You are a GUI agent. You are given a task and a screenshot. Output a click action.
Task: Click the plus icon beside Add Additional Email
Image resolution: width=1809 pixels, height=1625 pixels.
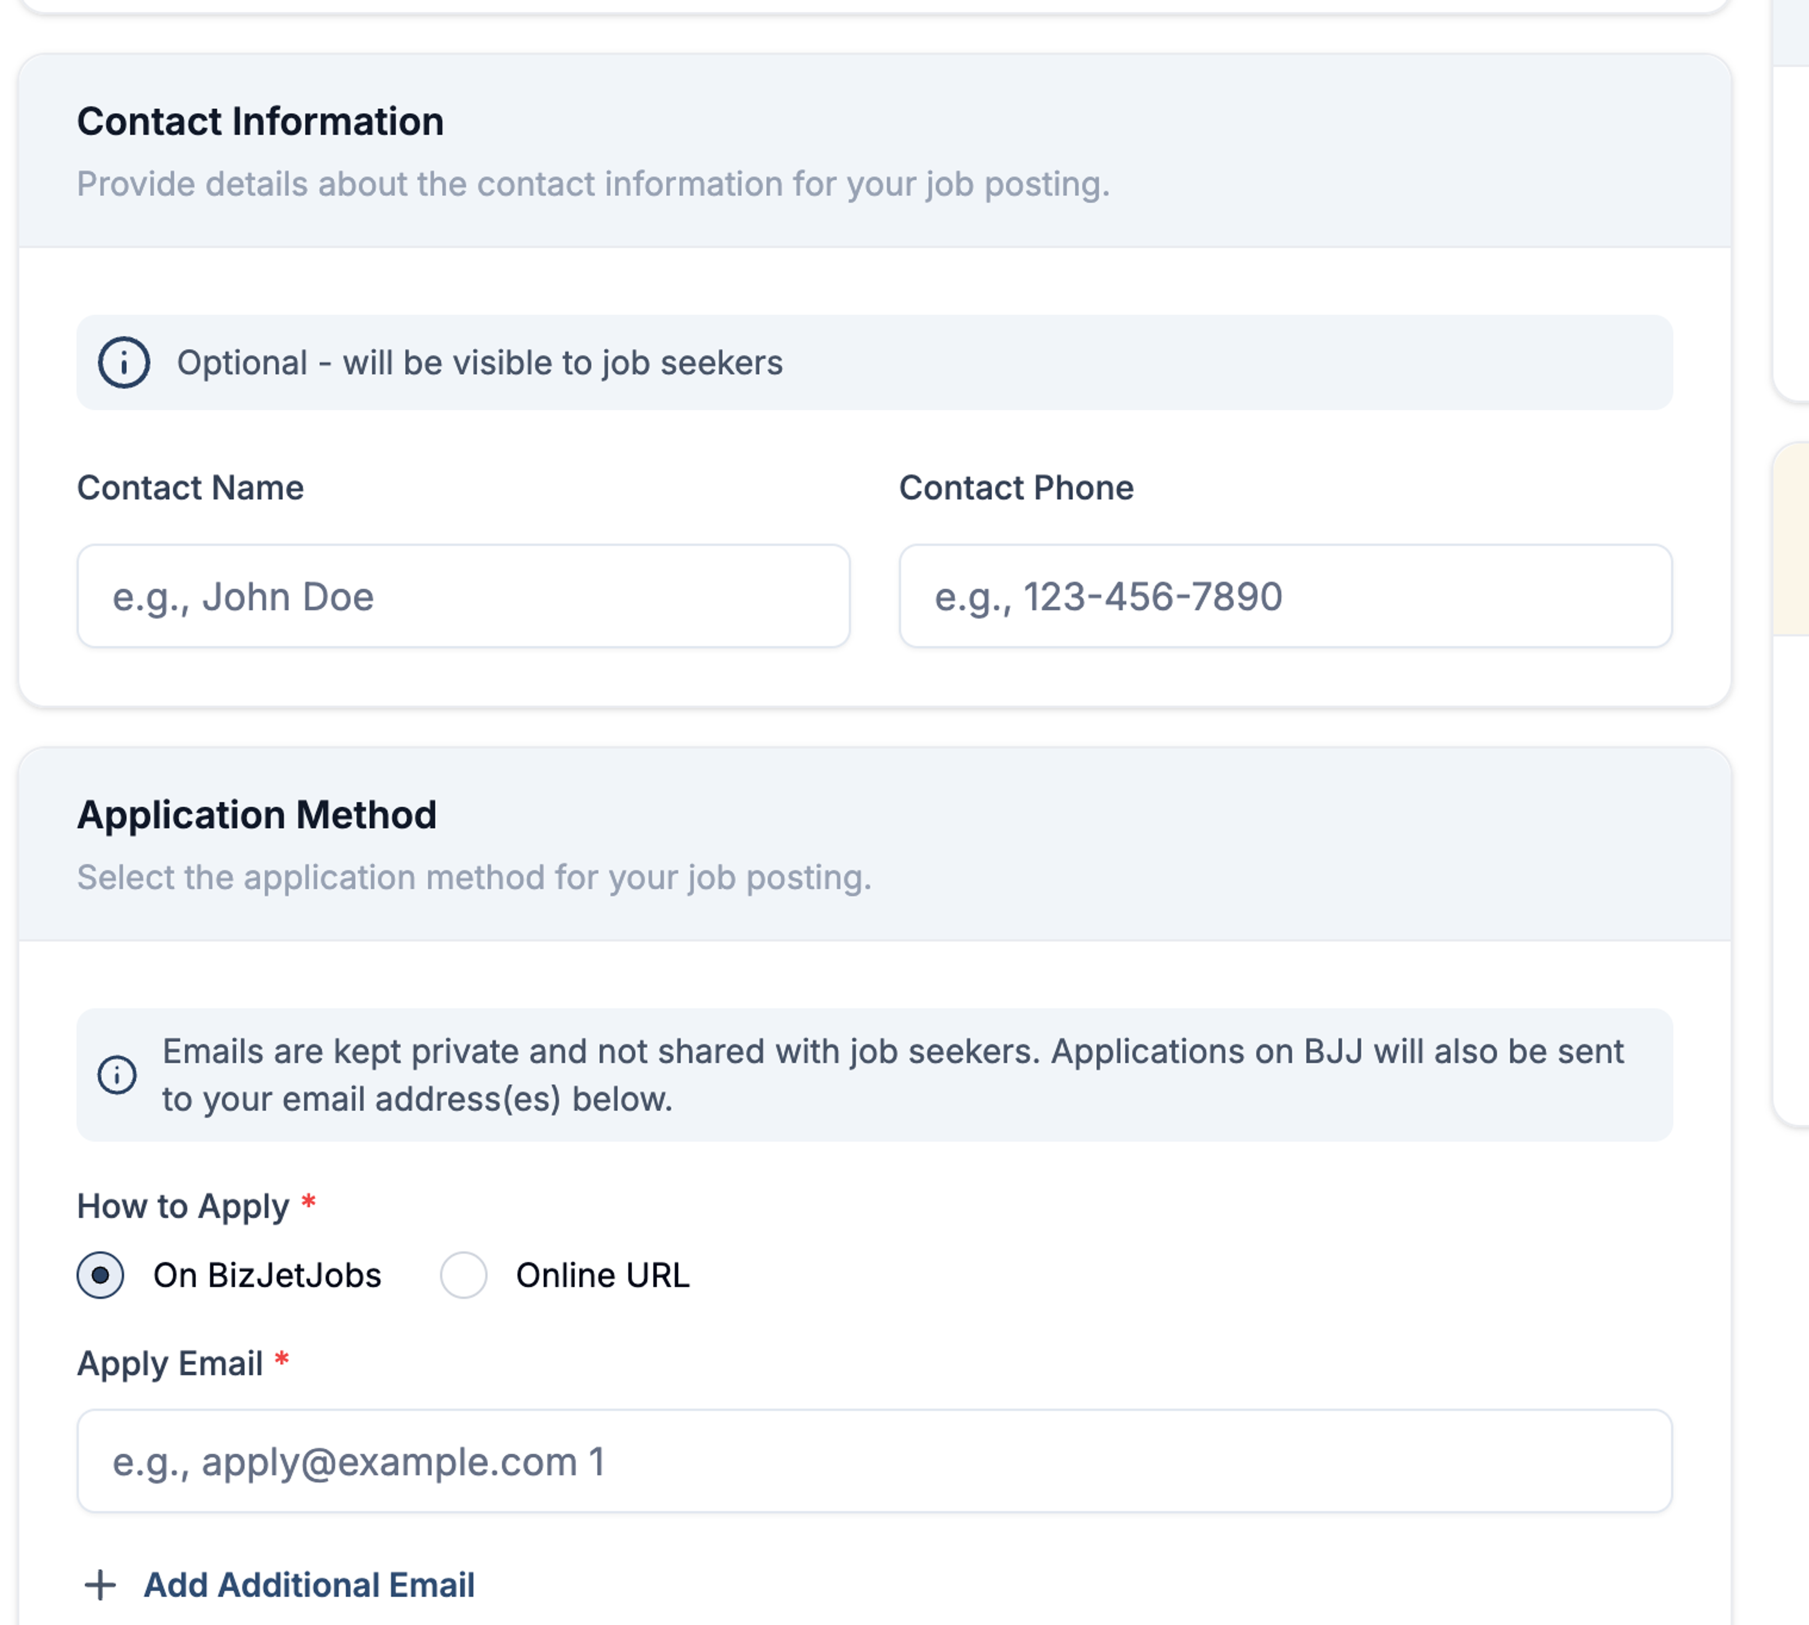[100, 1586]
